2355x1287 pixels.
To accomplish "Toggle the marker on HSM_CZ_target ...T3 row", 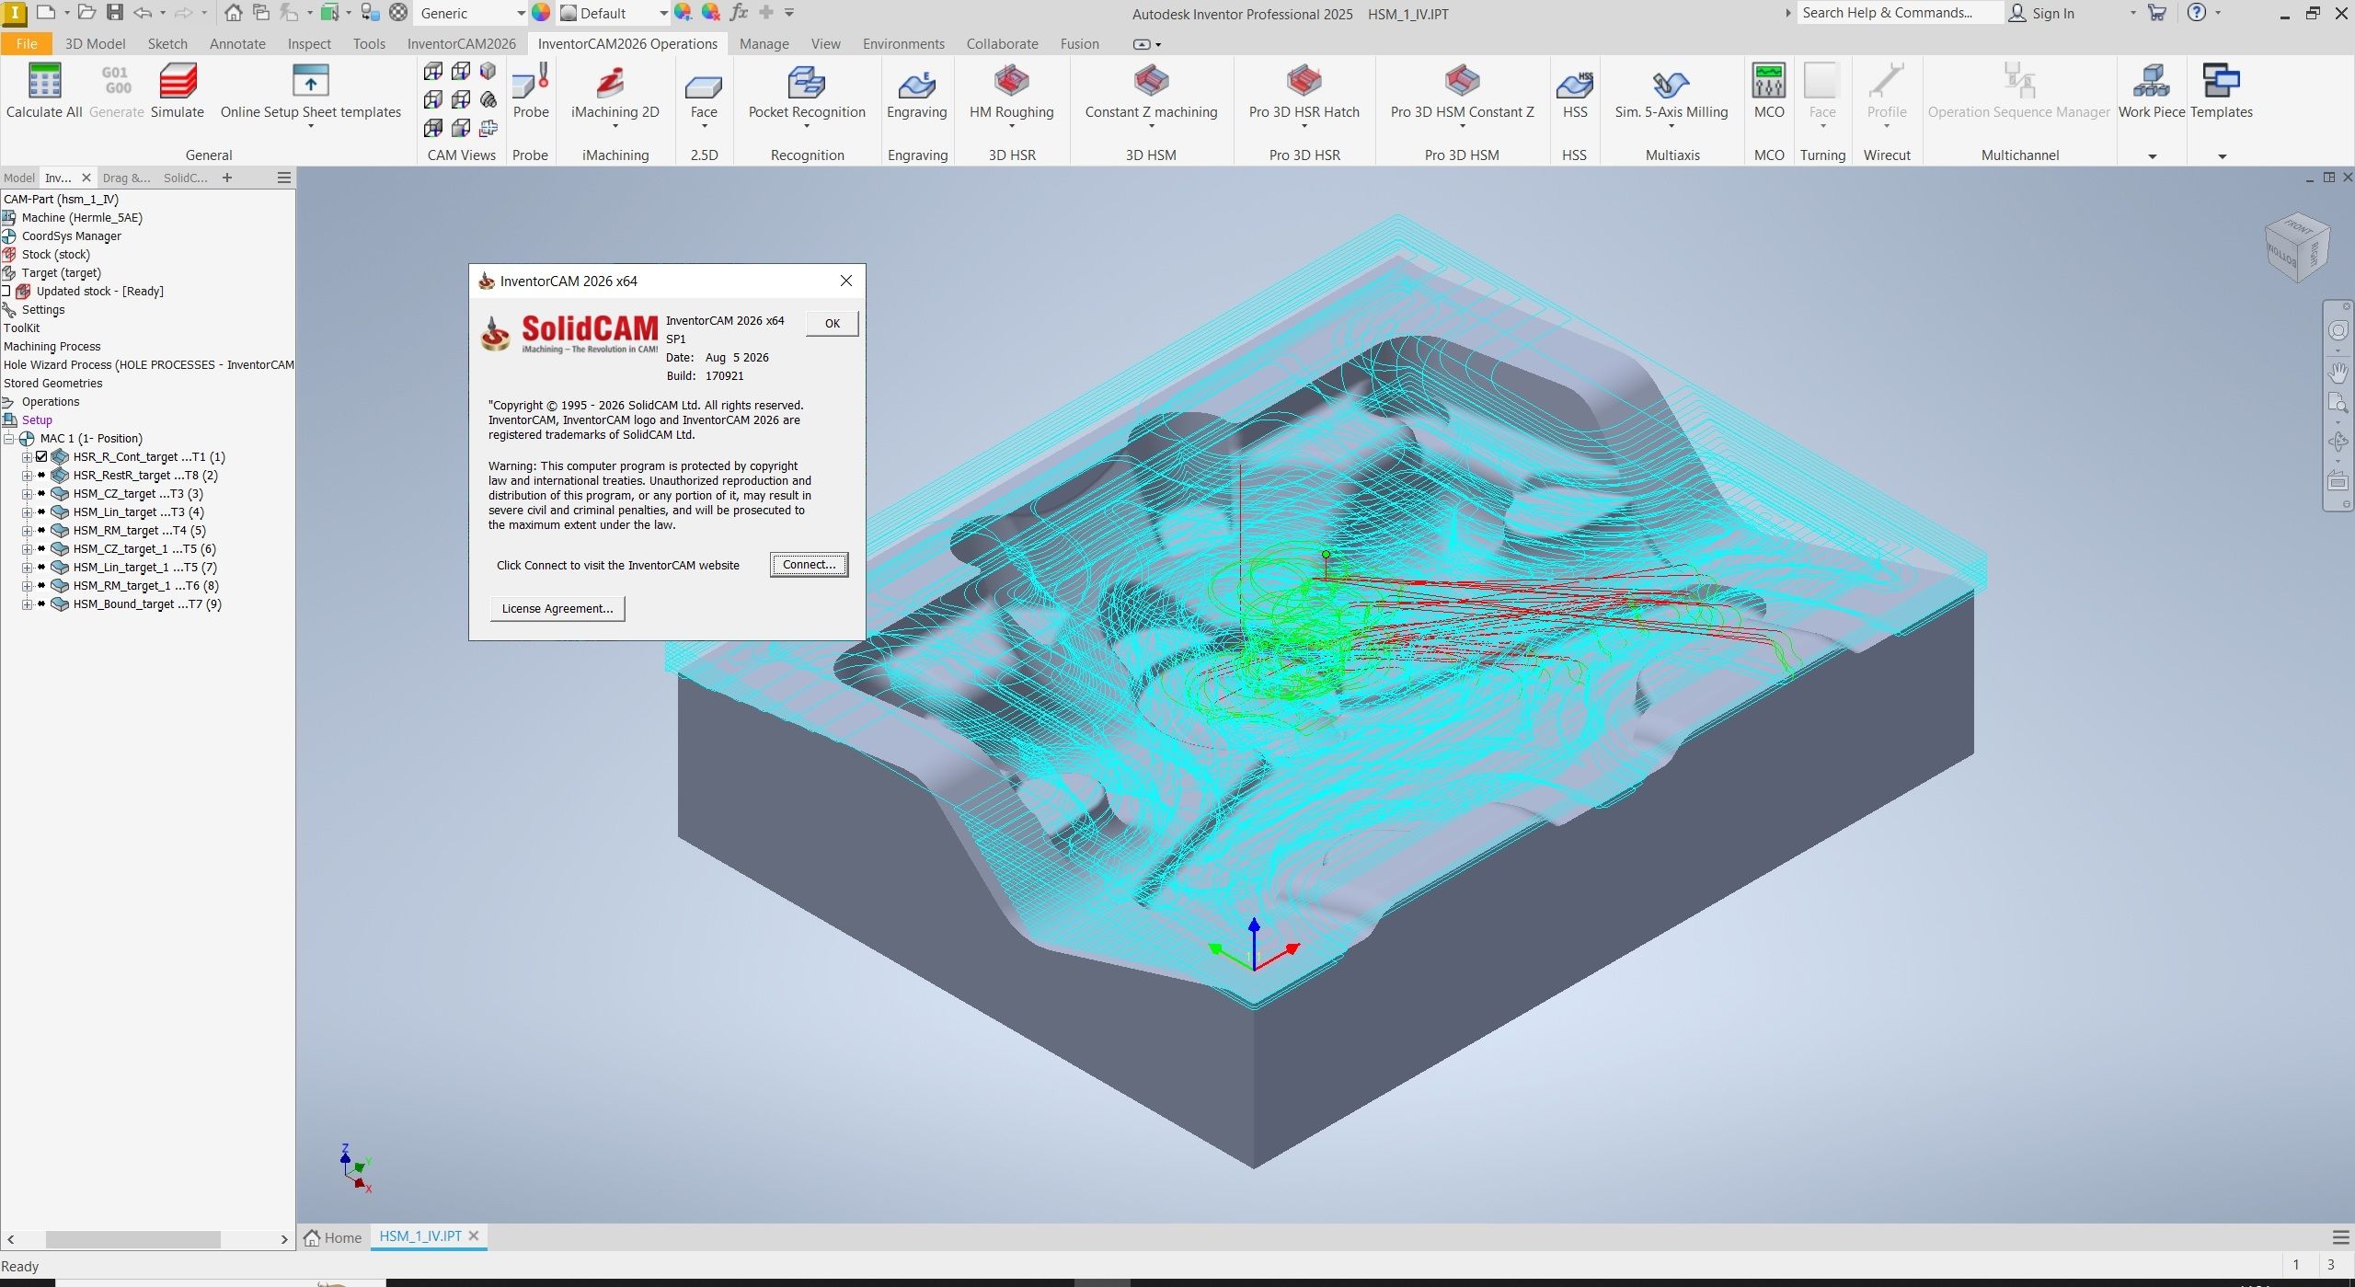I will pyautogui.click(x=41, y=493).
